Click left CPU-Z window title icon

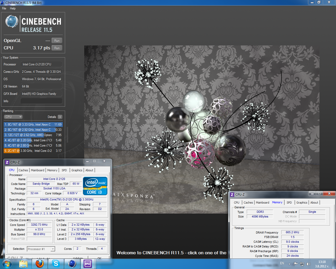coord(7,162)
